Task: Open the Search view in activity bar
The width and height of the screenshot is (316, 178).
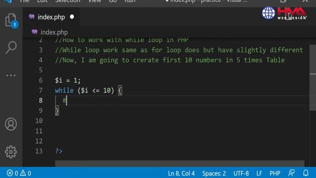Action: 11,47
